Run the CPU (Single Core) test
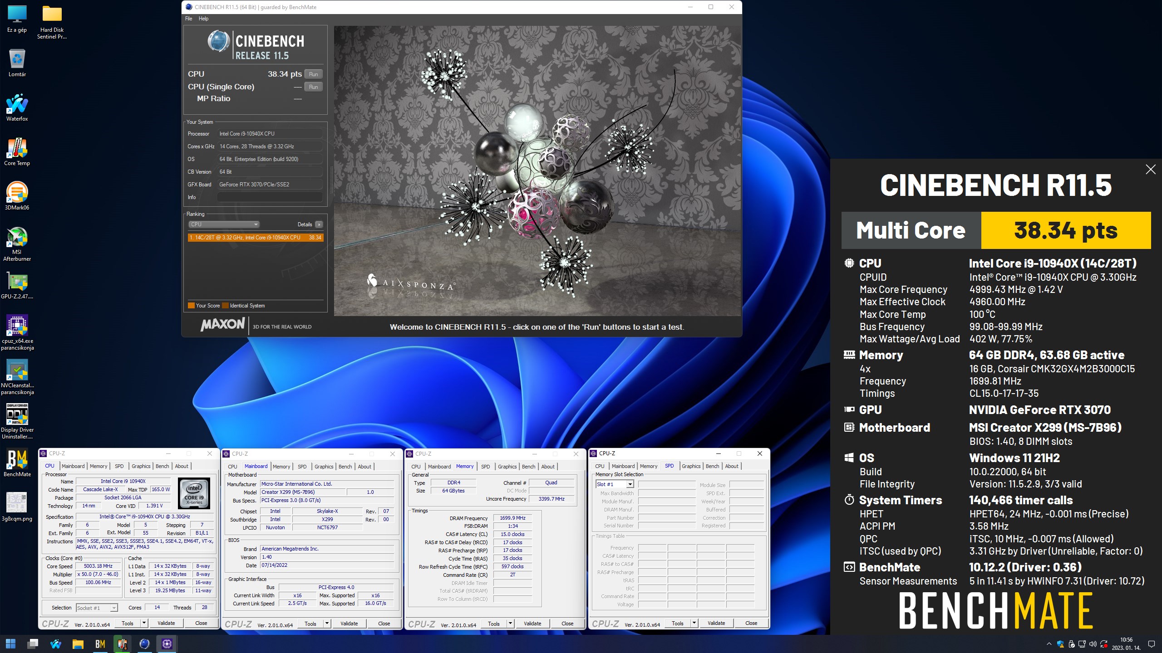This screenshot has width=1162, height=653. pyautogui.click(x=313, y=87)
